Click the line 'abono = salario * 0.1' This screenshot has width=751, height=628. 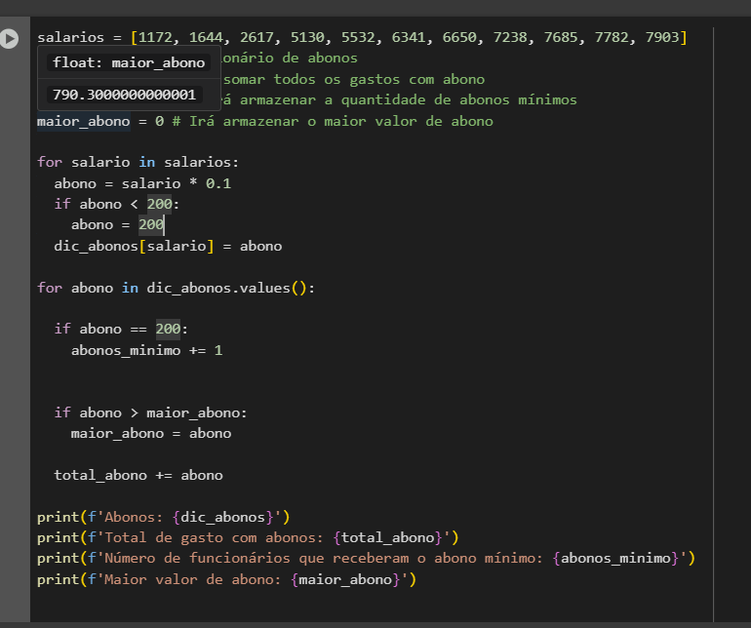[x=142, y=183]
